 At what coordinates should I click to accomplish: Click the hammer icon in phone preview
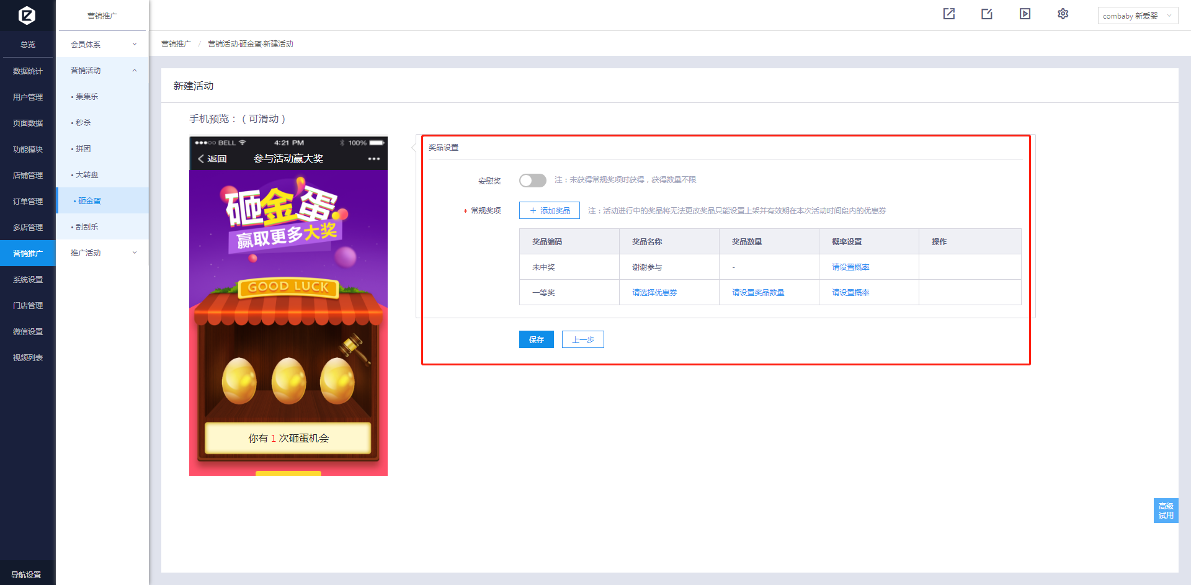point(354,347)
